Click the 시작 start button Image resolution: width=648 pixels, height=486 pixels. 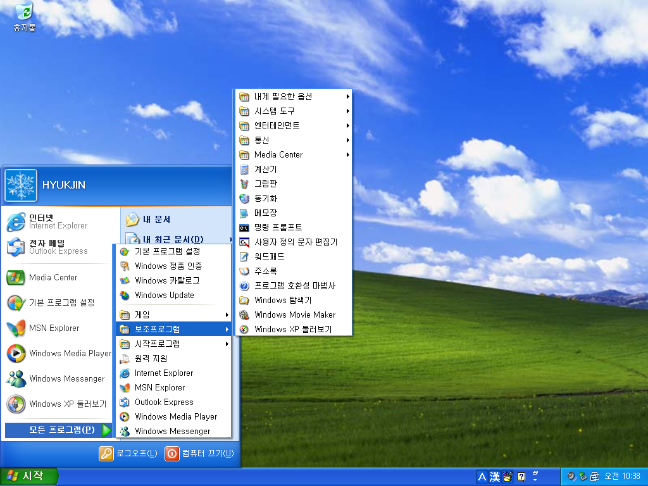click(28, 476)
